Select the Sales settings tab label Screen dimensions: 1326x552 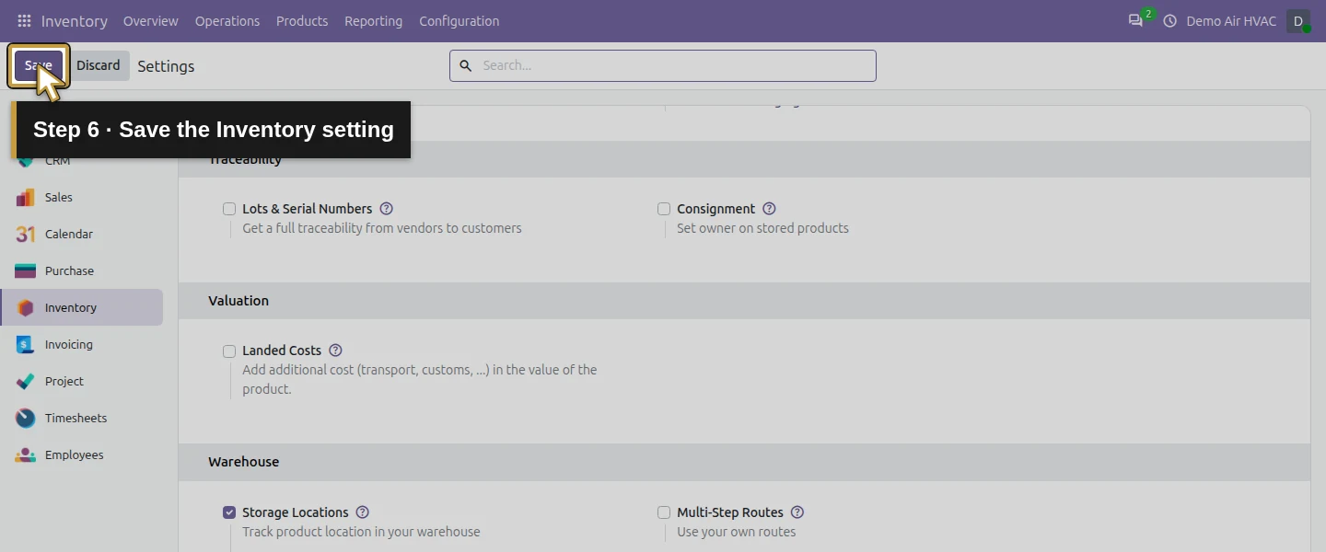click(59, 198)
